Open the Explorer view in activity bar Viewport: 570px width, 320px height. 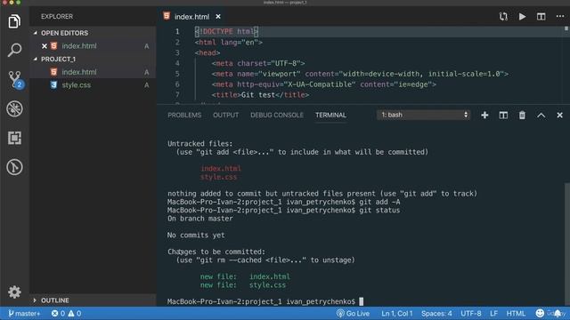pos(14,21)
